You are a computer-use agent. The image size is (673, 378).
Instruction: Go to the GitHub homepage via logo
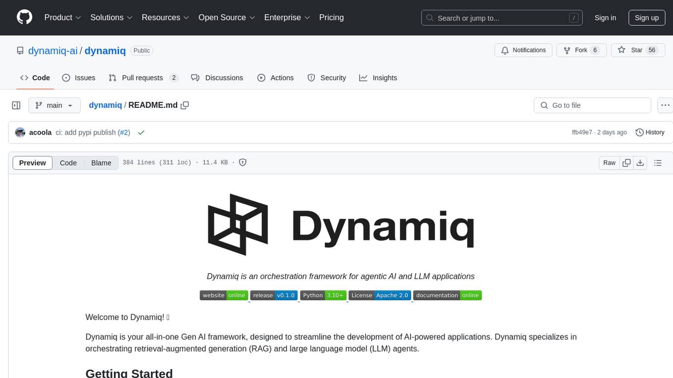[24, 17]
